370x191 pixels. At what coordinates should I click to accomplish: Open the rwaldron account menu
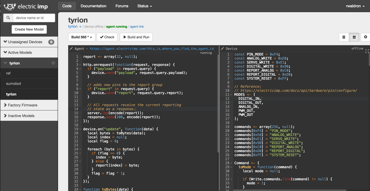[x=355, y=6]
